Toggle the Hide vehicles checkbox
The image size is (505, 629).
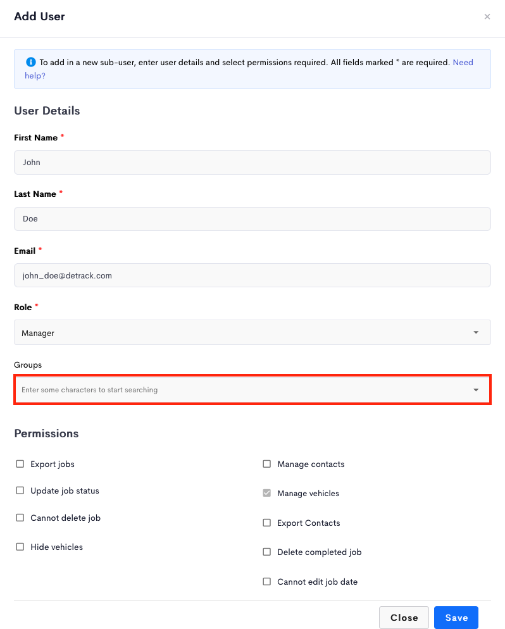tap(20, 547)
